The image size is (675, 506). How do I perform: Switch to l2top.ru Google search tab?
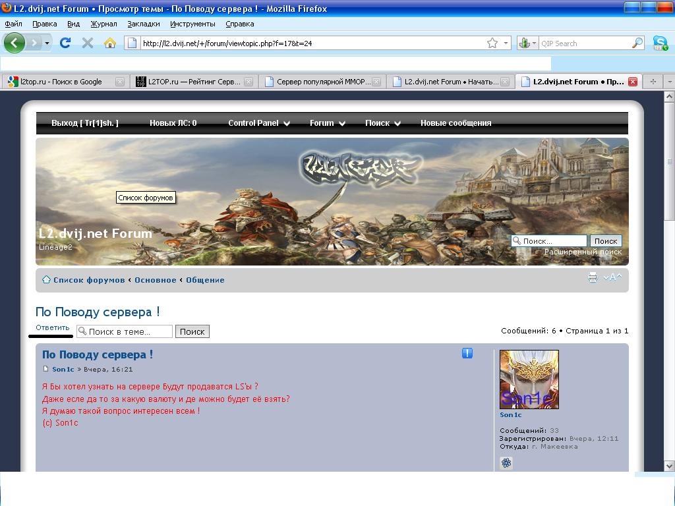[x=61, y=82]
